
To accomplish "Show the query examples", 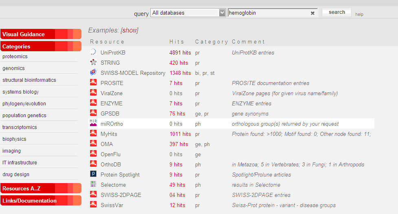I will point(130,31).
